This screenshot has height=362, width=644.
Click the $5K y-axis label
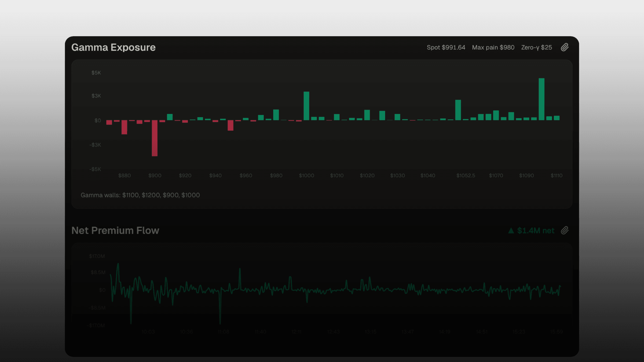click(96, 73)
